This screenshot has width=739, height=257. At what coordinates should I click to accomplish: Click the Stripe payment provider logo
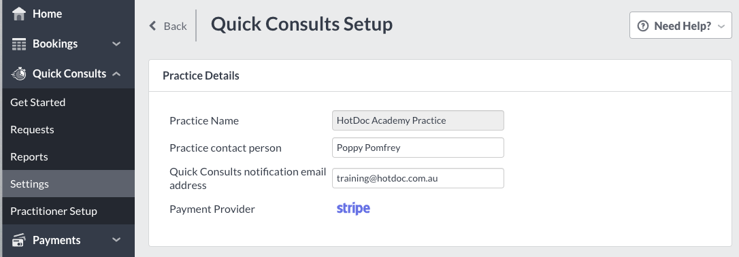353,209
